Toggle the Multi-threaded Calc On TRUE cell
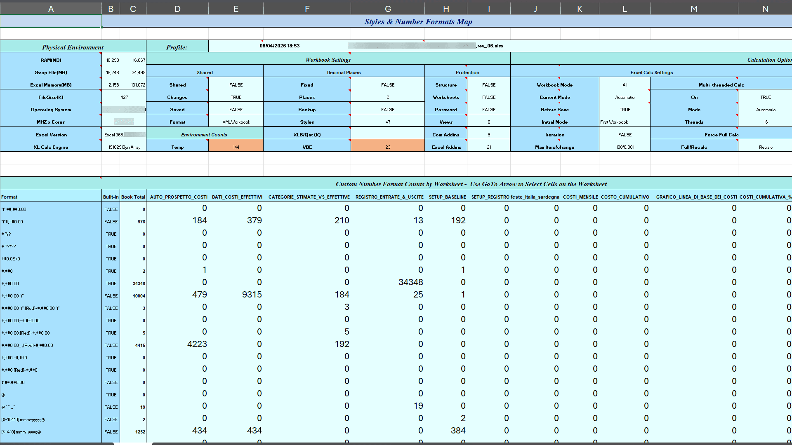Viewport: 792px width, 445px height. [766, 97]
